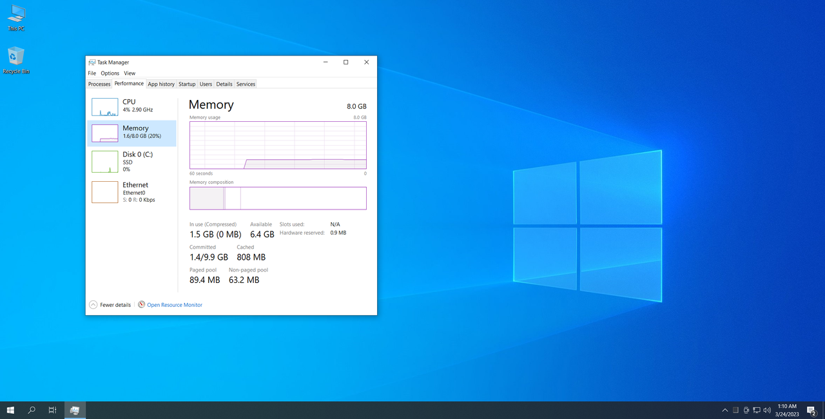Viewport: 825px width, 419px height.
Task: Click the 89.4 MB paged pool value
Action: click(x=205, y=280)
